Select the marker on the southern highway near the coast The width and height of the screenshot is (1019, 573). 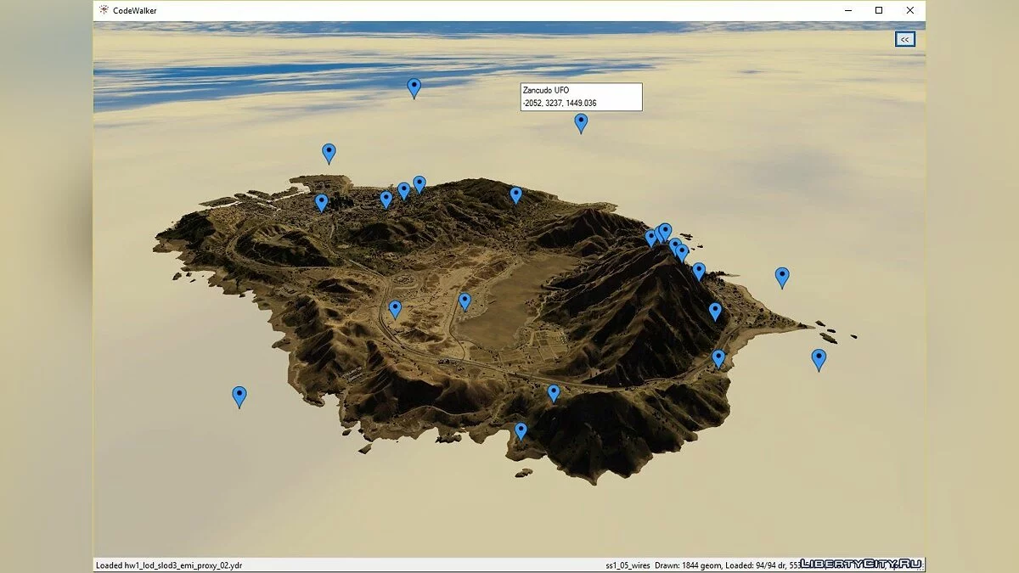(554, 392)
